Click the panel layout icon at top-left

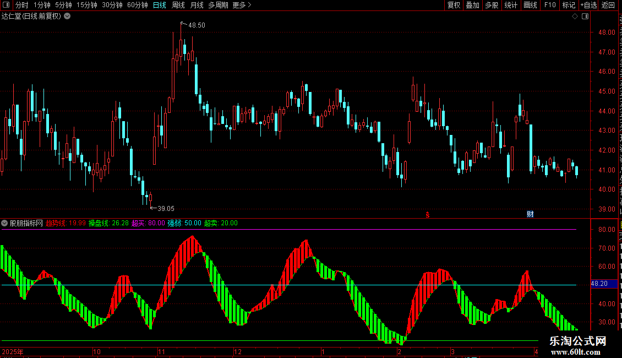pos(6,5)
